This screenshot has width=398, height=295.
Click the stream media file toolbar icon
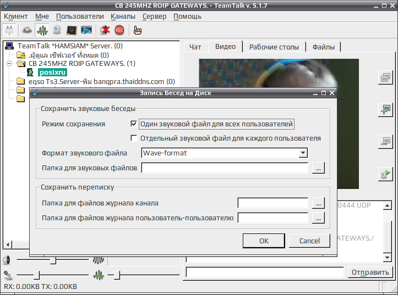point(86,30)
